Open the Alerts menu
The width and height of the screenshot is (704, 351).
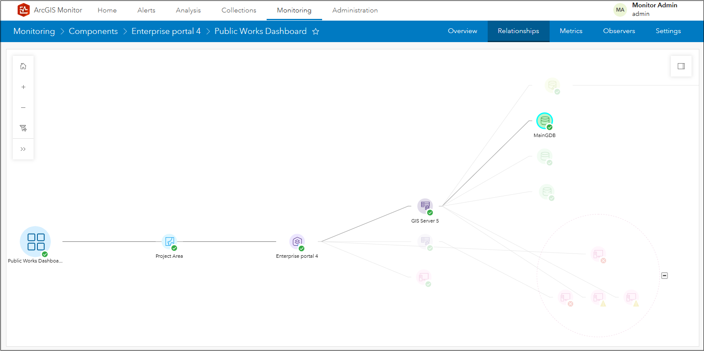pos(146,10)
